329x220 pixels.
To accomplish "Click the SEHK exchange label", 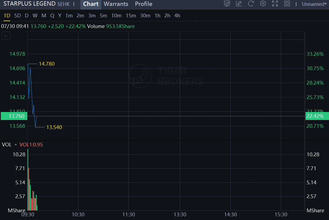I will click(x=63, y=4).
